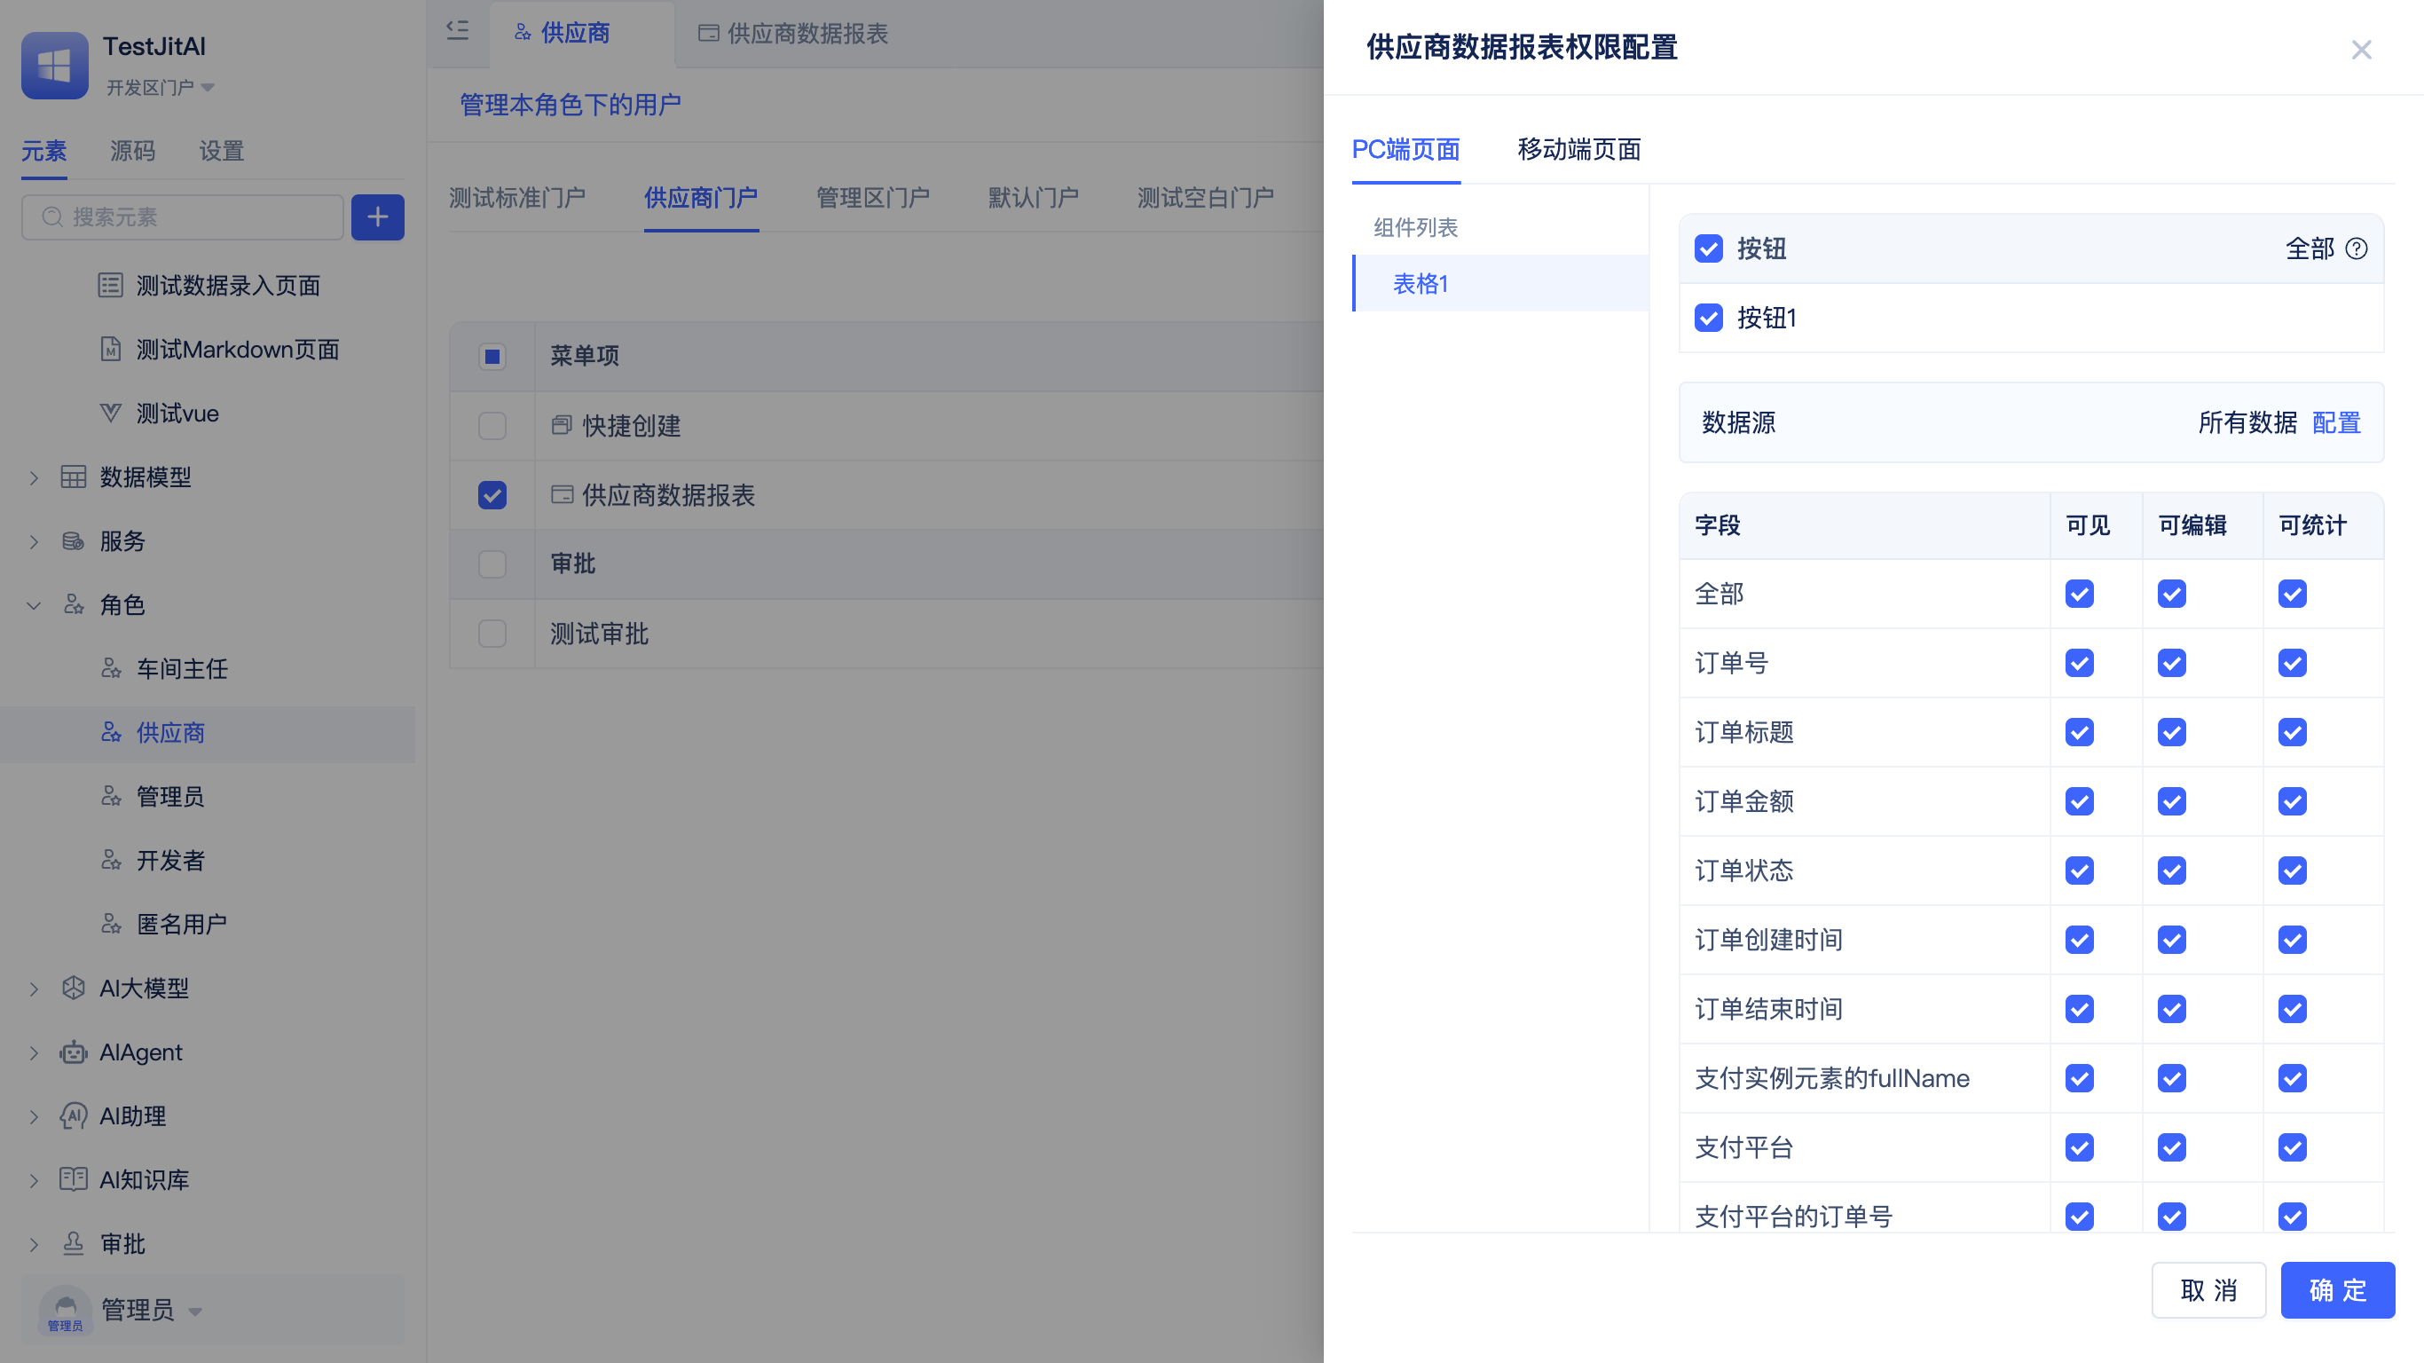Click 管理本角色下的用户 link
Viewport: 2424px width, 1363px height.
click(571, 105)
